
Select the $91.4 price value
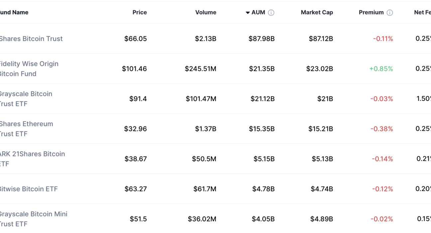[x=138, y=99]
